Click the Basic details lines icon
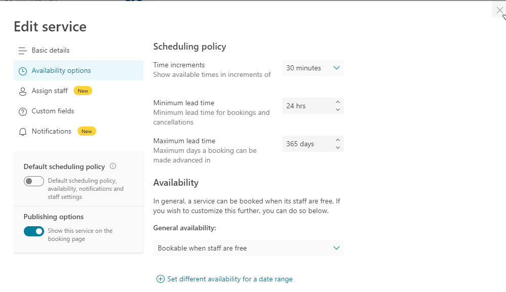Viewport: 506px width, 292px height. (x=23, y=51)
